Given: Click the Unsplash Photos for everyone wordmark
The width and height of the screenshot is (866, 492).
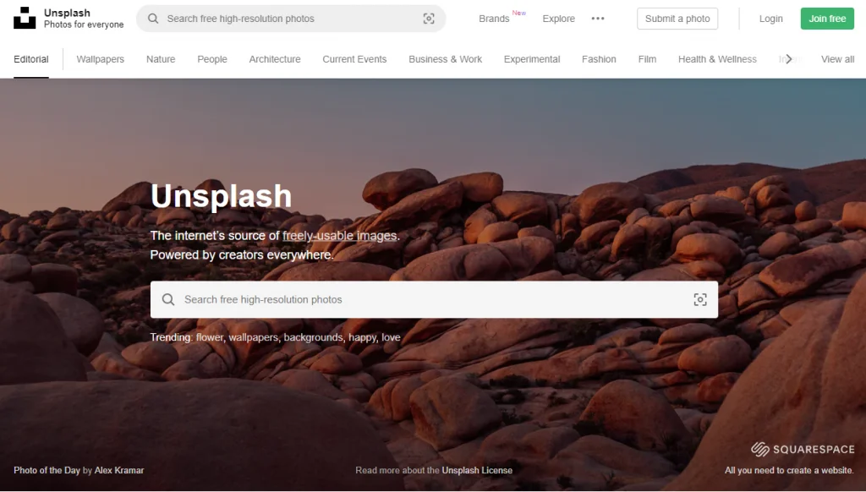Looking at the screenshot, I should [x=84, y=19].
